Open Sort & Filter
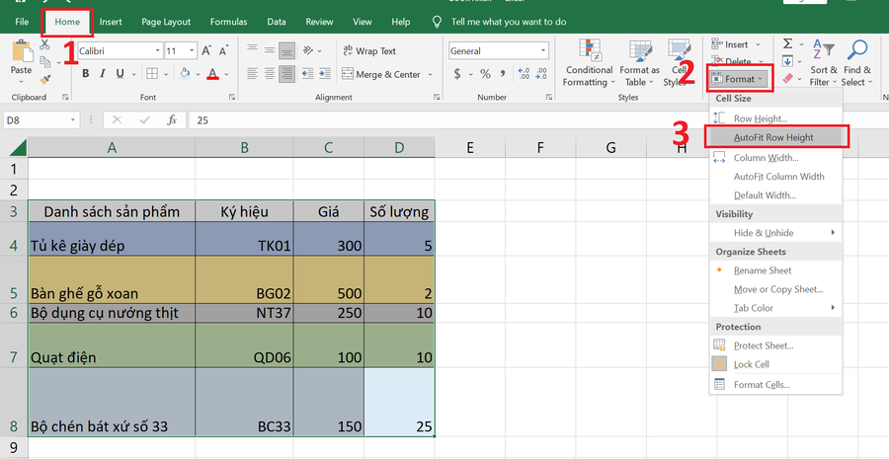Screen dimensions: 889x459 pyautogui.click(x=823, y=63)
